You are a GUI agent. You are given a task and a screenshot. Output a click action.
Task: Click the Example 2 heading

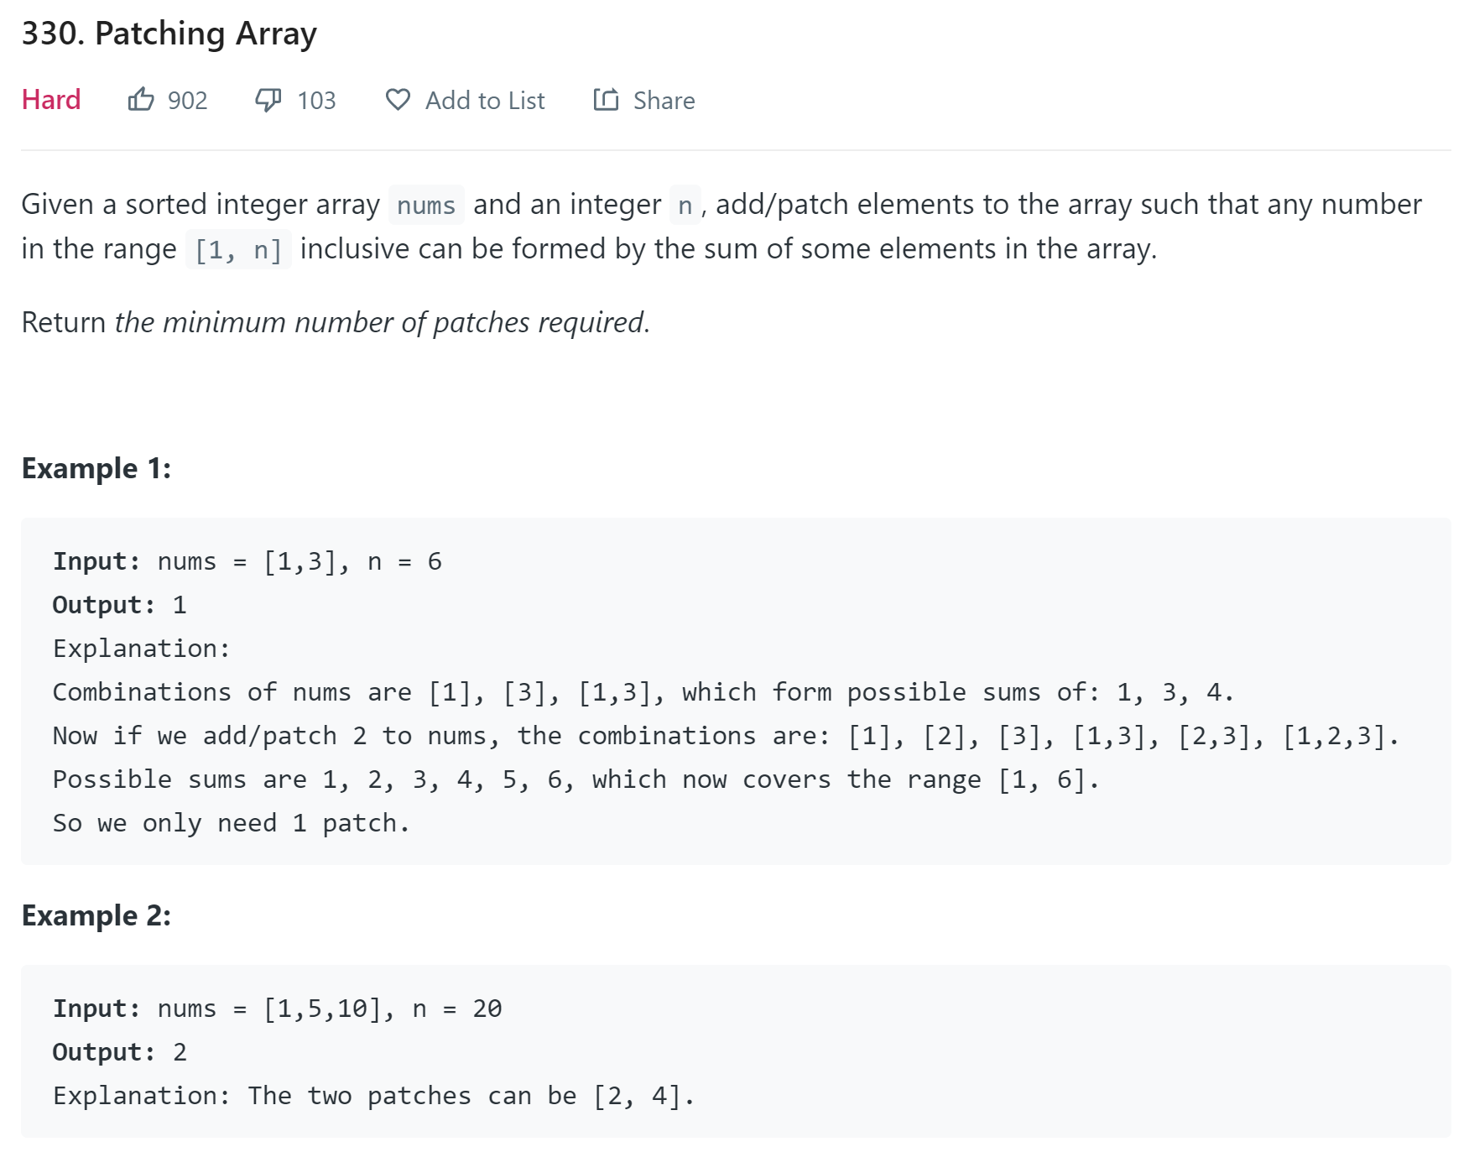pyautogui.click(x=96, y=915)
